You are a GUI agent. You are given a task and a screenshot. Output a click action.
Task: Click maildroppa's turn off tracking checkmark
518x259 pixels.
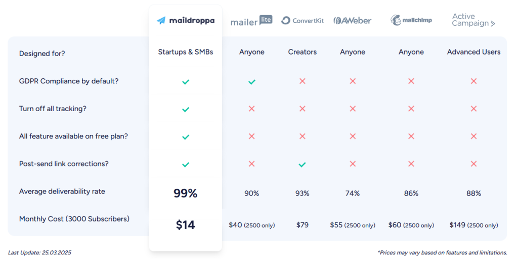pos(186,109)
